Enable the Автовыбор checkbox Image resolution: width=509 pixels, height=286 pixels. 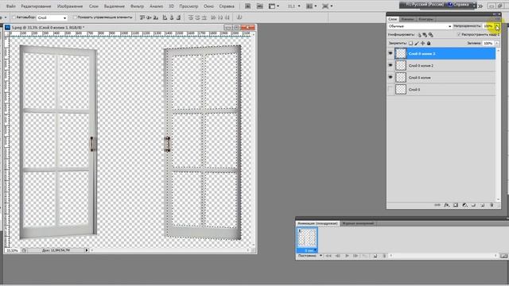[x=14, y=17]
